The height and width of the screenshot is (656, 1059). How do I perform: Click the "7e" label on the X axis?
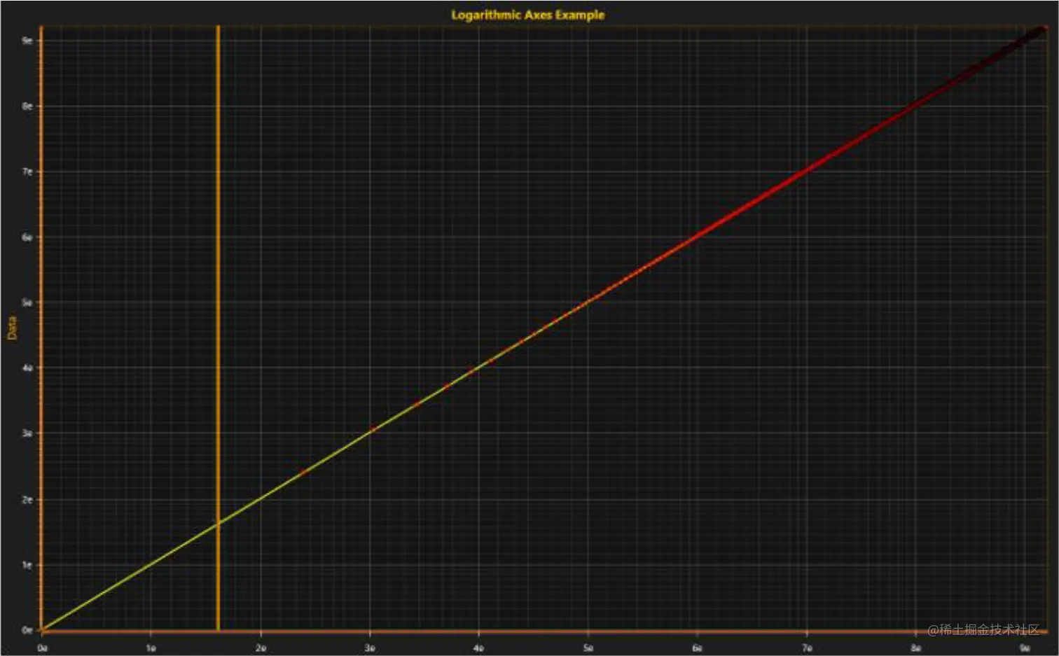(x=807, y=648)
